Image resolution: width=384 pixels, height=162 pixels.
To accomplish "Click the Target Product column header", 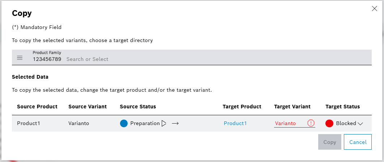I will (x=242, y=107).
